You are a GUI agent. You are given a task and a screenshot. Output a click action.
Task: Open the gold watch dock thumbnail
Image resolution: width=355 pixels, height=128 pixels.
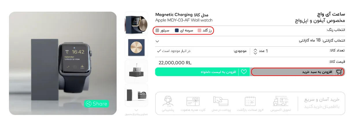(x=136, y=23)
